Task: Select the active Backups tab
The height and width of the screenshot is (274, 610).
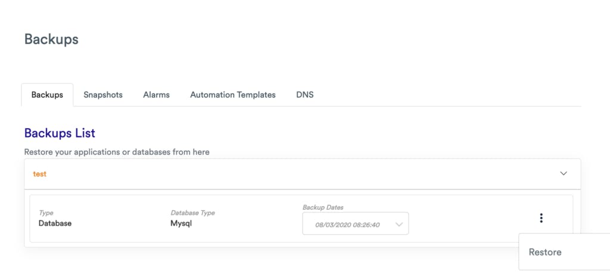Action: pos(47,95)
